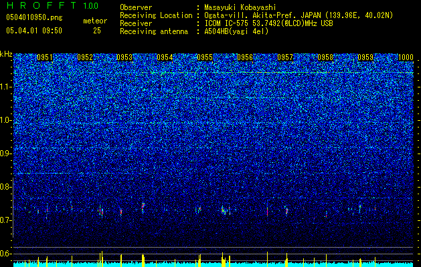Click the 1000 time marker
Screen dimensions: 421x267
pyautogui.click(x=406, y=57)
